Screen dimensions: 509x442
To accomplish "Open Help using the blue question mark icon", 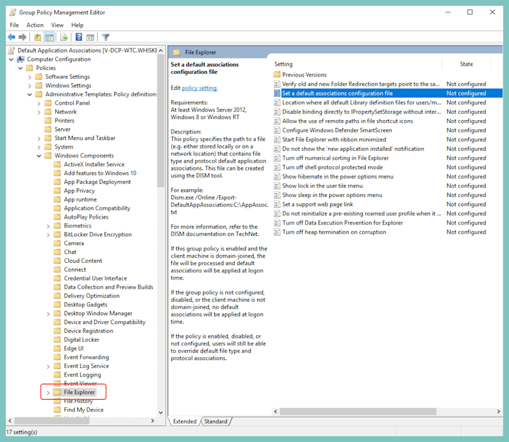I will (x=78, y=37).
